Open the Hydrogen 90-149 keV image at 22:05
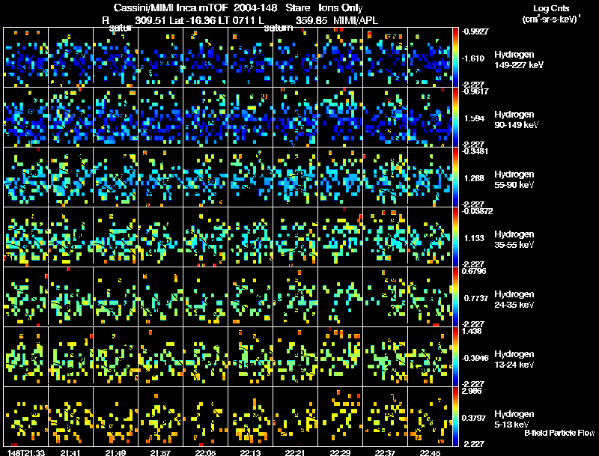This screenshot has width=599, height=456. pos(205,117)
